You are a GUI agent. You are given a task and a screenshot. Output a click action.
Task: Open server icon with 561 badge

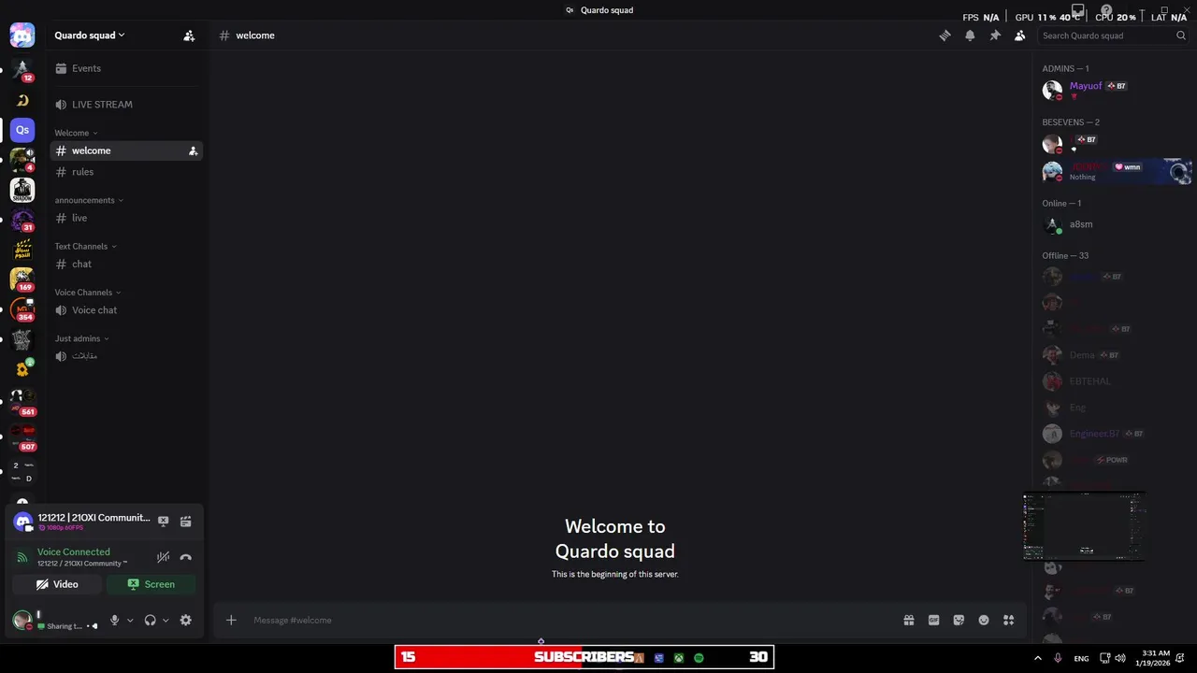click(x=22, y=400)
